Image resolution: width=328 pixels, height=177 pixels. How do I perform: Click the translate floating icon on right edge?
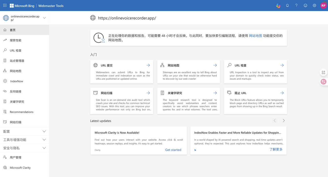(x=323, y=82)
